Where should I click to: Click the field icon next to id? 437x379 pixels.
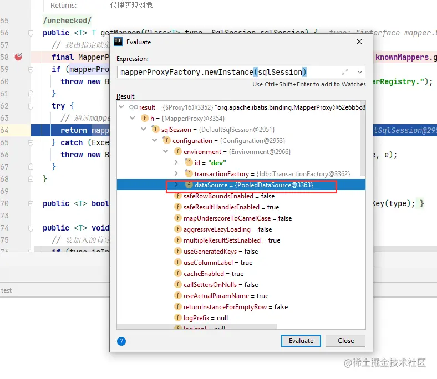click(x=189, y=162)
